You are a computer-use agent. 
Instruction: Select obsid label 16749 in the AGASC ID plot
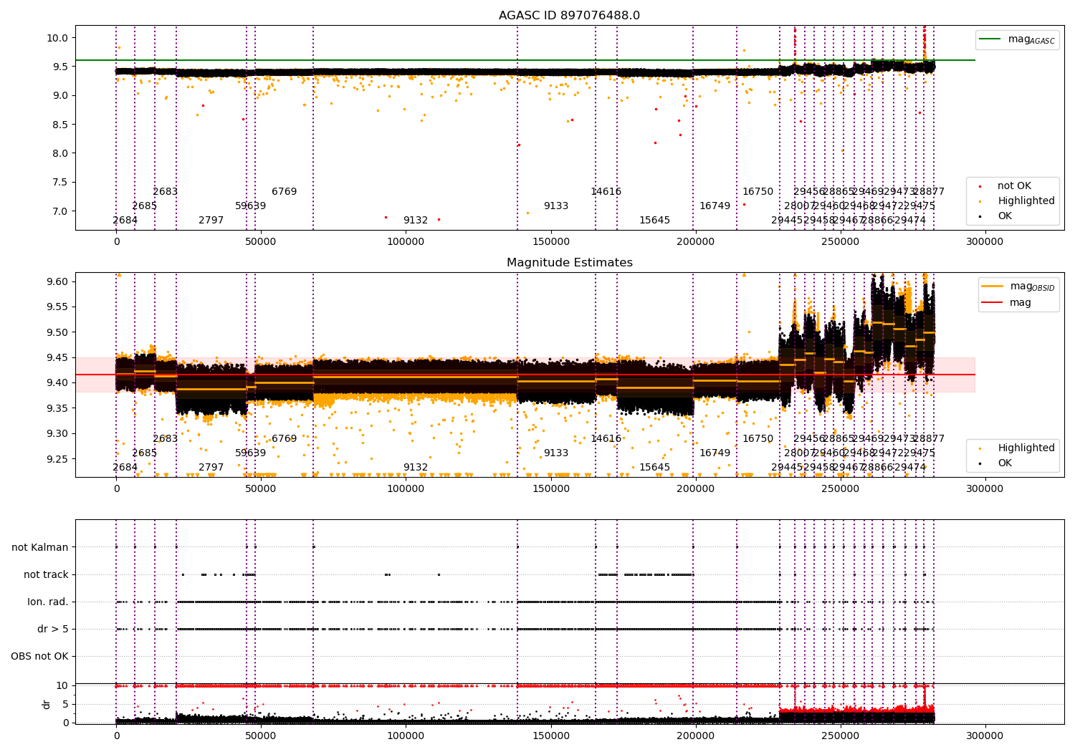click(x=715, y=206)
